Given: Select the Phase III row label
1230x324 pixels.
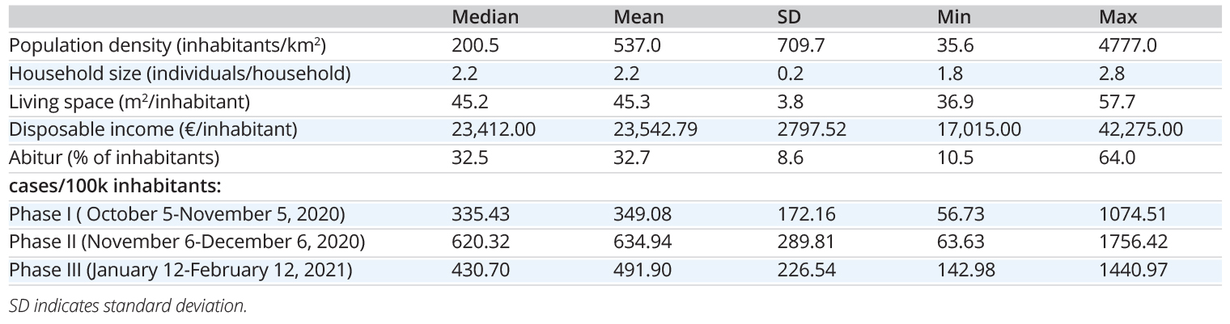Looking at the screenshot, I should [x=180, y=270].
